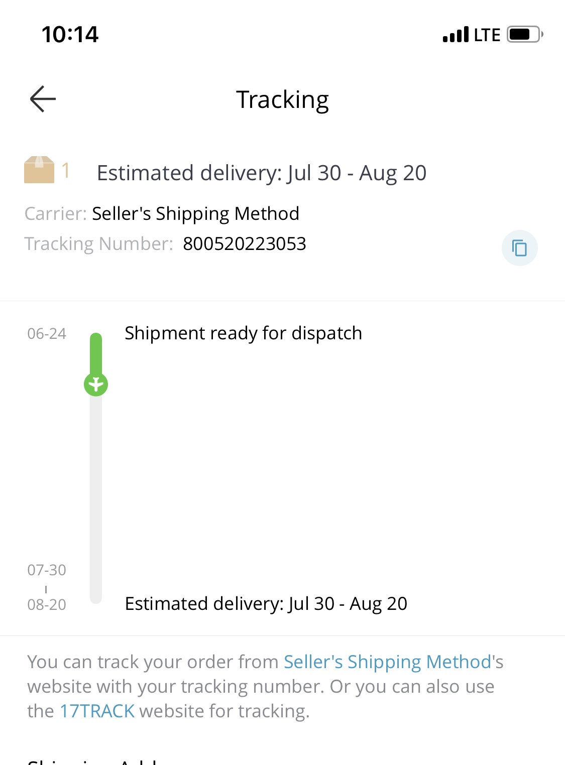Tap Estimated delivery header text
The image size is (565, 765).
[x=262, y=173]
